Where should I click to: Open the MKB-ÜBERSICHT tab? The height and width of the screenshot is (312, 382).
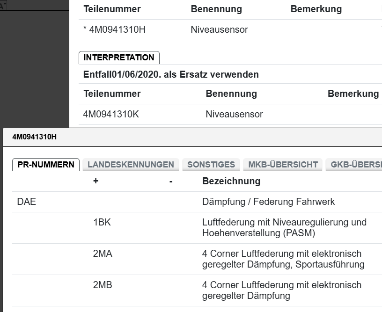[283, 165]
